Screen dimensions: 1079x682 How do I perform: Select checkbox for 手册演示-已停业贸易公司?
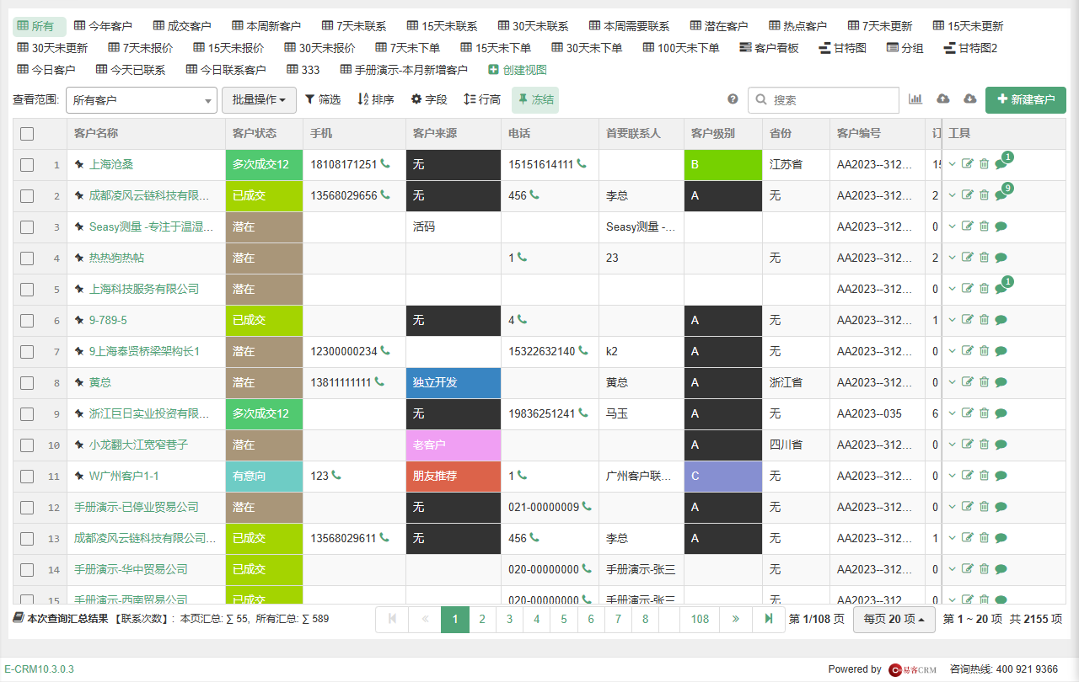point(27,507)
